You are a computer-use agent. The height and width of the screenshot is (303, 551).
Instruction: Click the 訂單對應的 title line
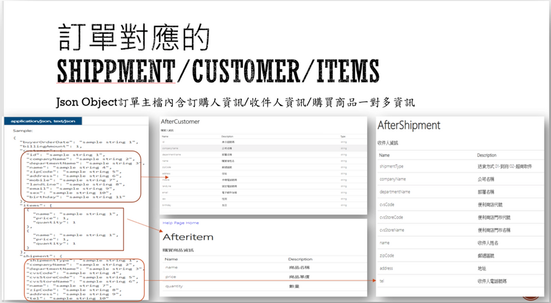(133, 37)
